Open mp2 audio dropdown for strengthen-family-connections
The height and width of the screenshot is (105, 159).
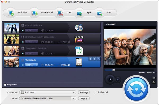(32, 42)
